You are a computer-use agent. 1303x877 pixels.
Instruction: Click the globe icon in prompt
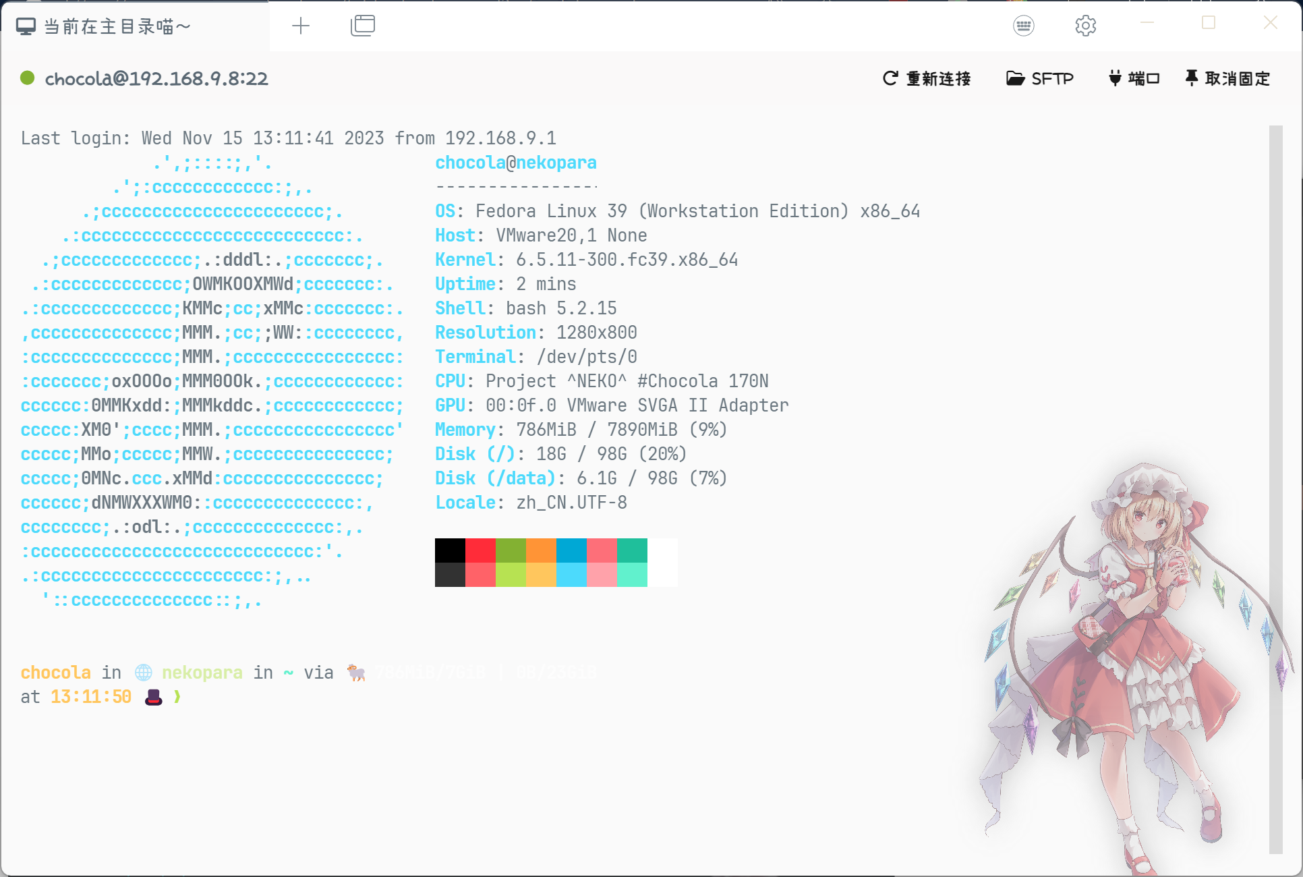pos(143,673)
